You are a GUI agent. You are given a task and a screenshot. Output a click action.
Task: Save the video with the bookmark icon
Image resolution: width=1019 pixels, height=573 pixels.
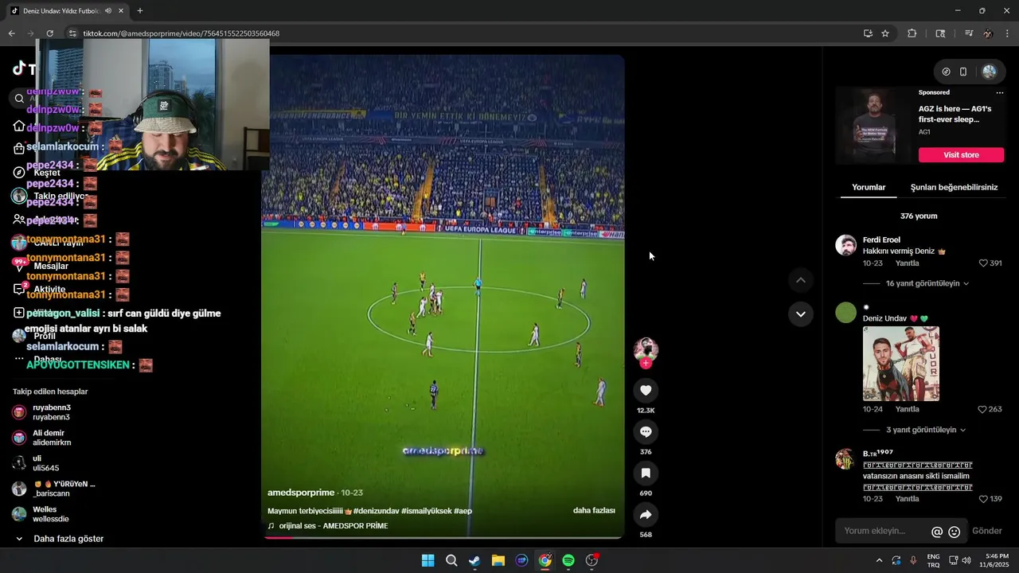(x=646, y=473)
